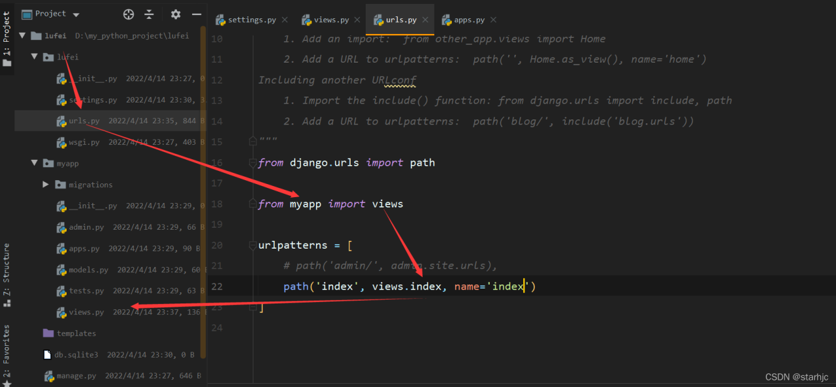Place cursor on 'views.index' in line 22

[407, 286]
